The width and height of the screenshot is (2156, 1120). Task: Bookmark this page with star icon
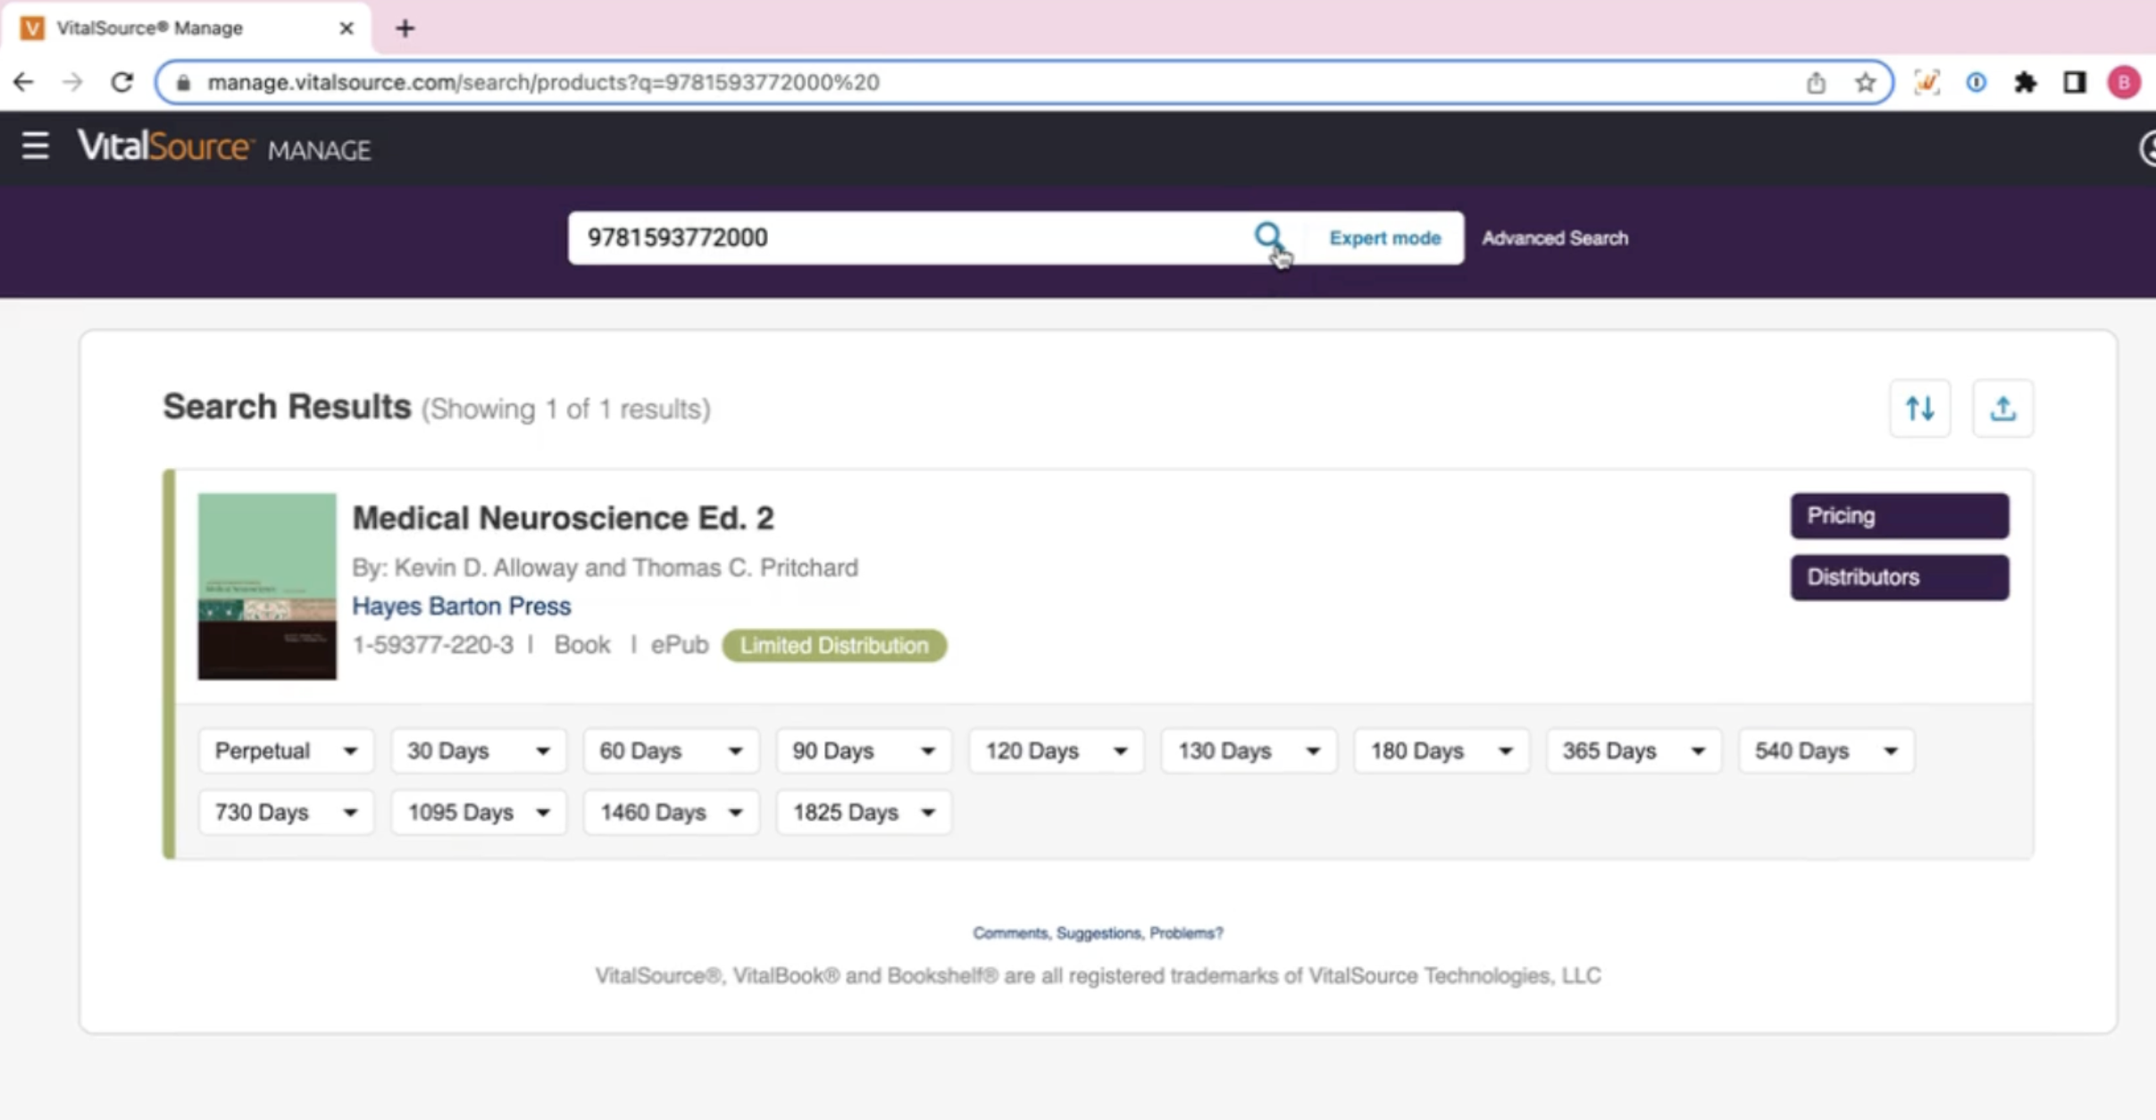point(1864,82)
